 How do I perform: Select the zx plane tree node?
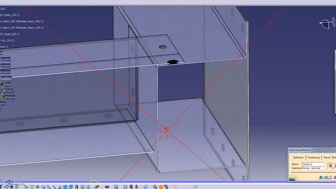tap(6, 72)
